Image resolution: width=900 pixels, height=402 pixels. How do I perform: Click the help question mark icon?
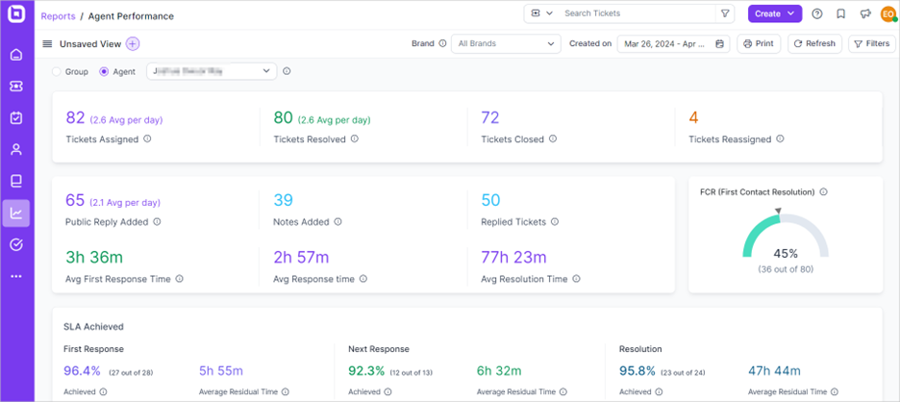[817, 14]
